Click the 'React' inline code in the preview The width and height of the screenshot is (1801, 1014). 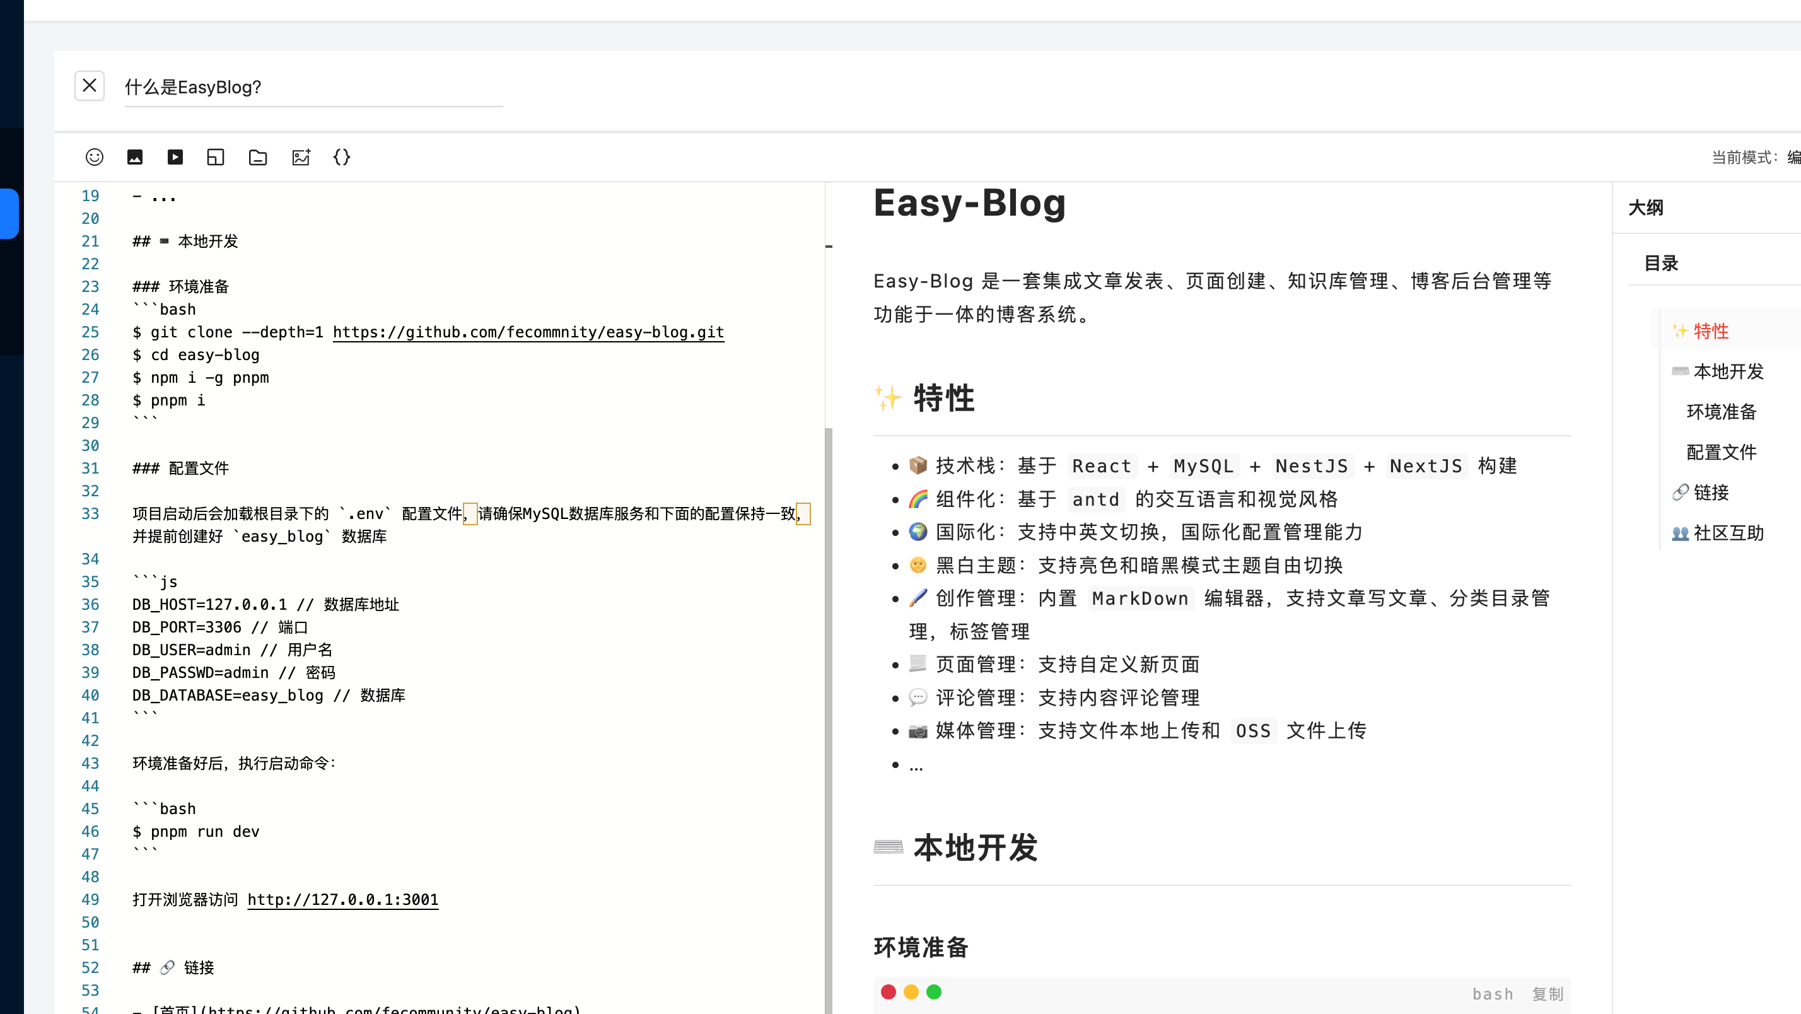1102,466
